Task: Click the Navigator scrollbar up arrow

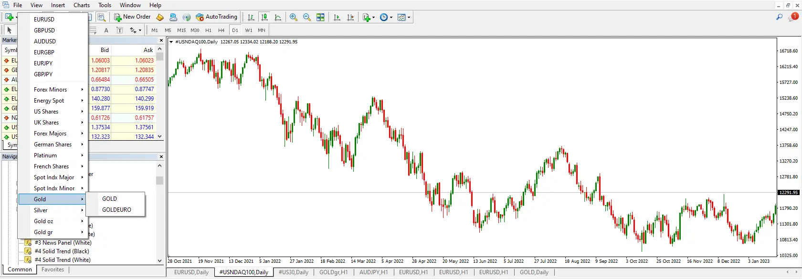Action: pyautogui.click(x=160, y=165)
